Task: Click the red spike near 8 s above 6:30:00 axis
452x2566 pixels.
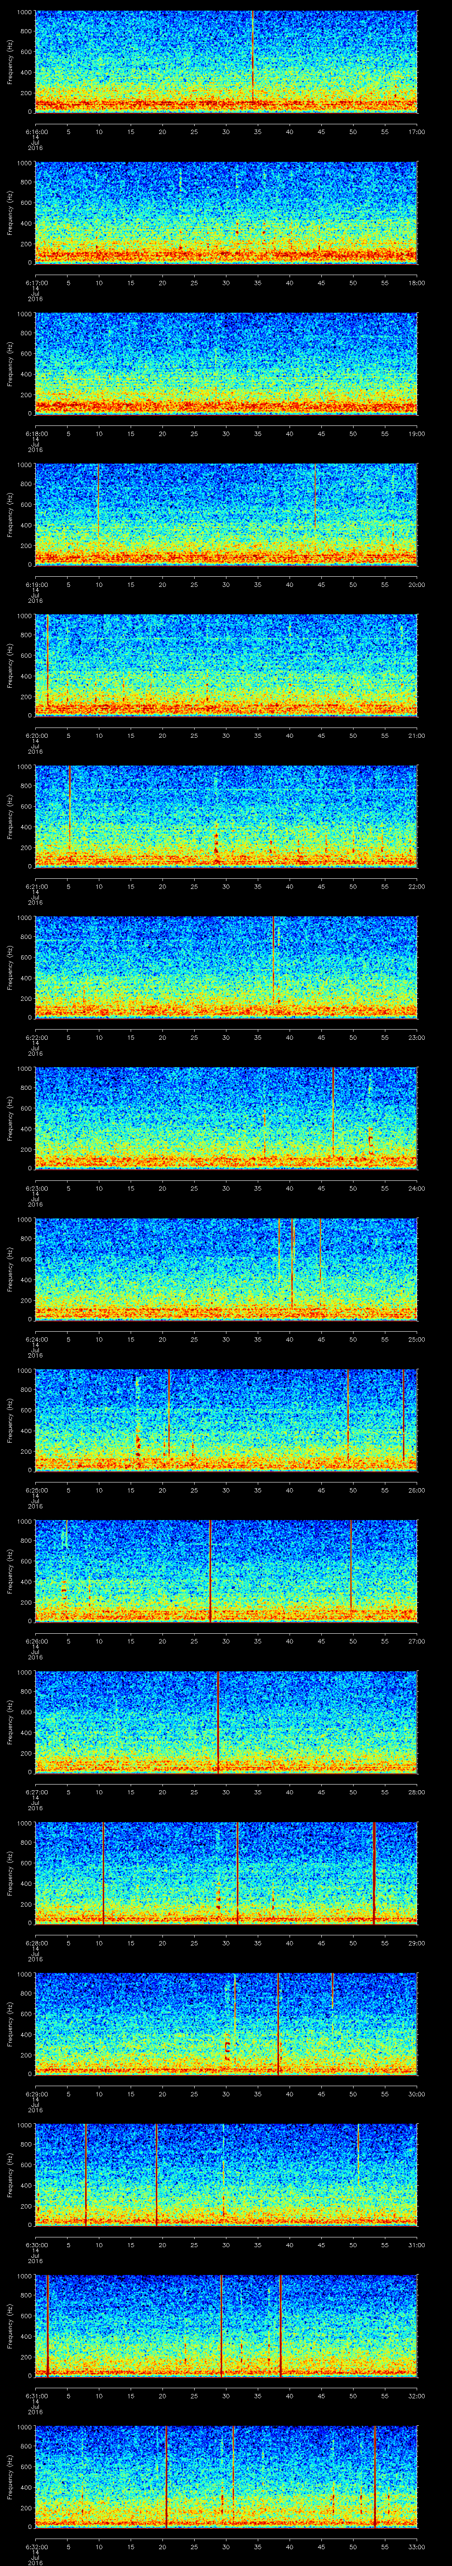Action: [x=86, y=2175]
